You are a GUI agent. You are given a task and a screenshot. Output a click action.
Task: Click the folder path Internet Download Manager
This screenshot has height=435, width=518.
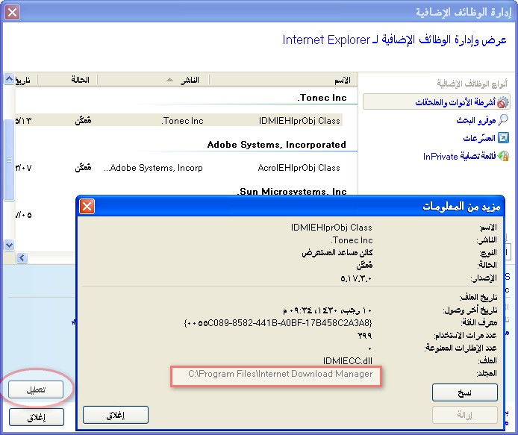point(281,374)
